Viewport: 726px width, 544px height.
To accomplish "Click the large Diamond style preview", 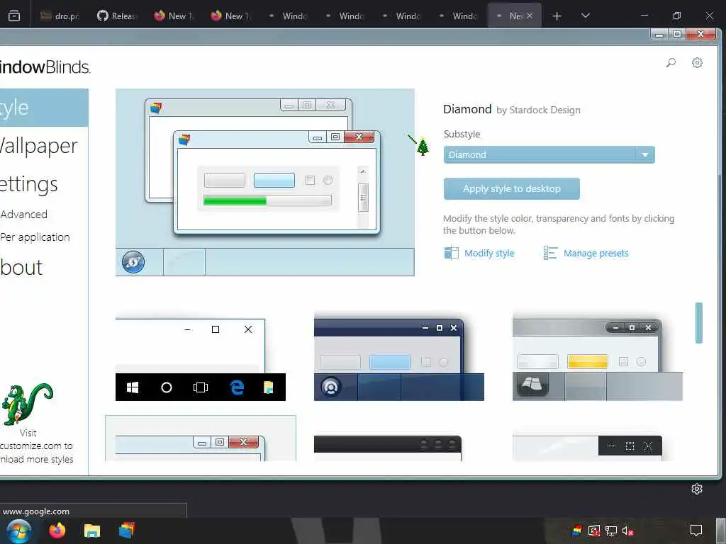I will tap(265, 182).
